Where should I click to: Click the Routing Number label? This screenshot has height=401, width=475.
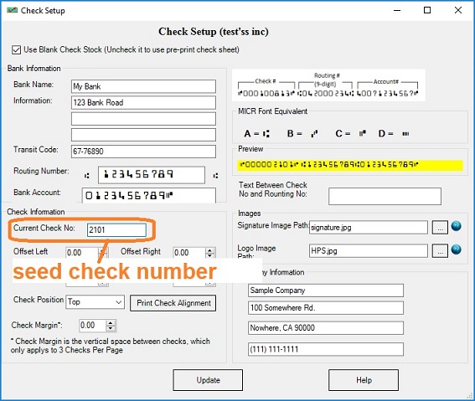(41, 171)
